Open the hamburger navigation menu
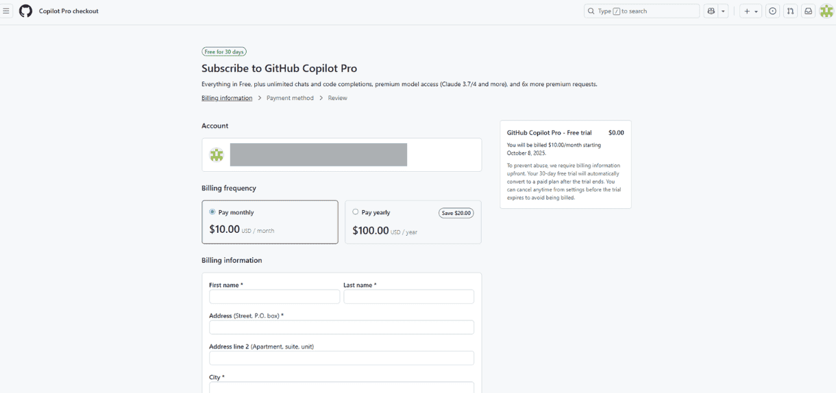836x393 pixels. pos(6,11)
